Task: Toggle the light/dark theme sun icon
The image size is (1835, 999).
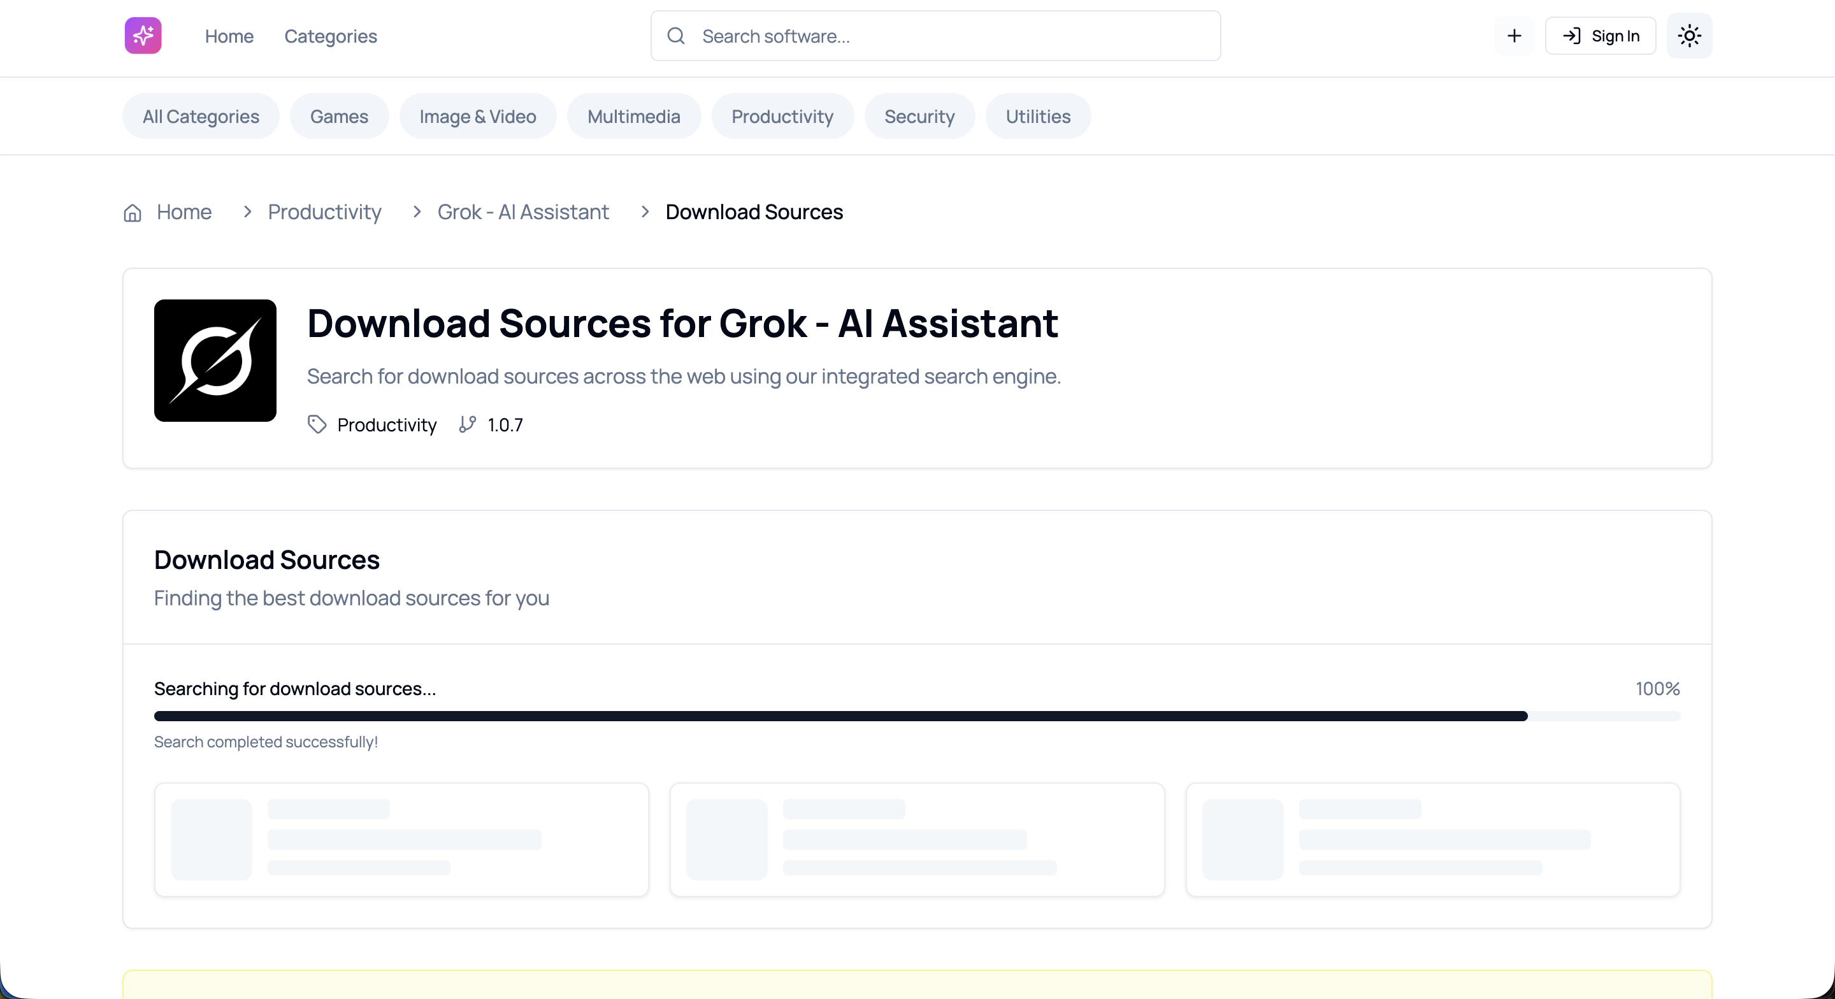Action: click(x=1689, y=36)
